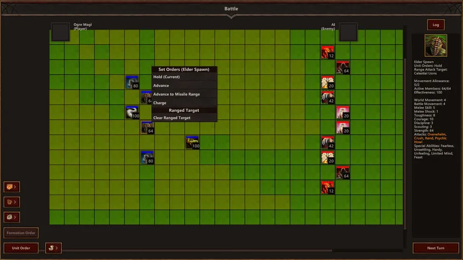The height and width of the screenshot is (260, 463).
Task: End the round with Next Turn
Action: (x=436, y=248)
